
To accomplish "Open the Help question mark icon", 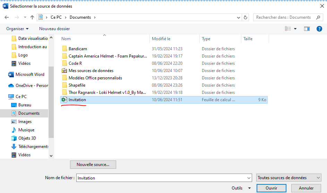I will coord(319,29).
